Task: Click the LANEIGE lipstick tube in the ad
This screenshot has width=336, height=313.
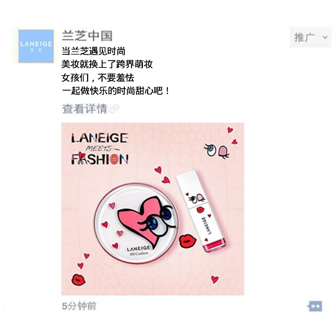Action: click(x=201, y=211)
